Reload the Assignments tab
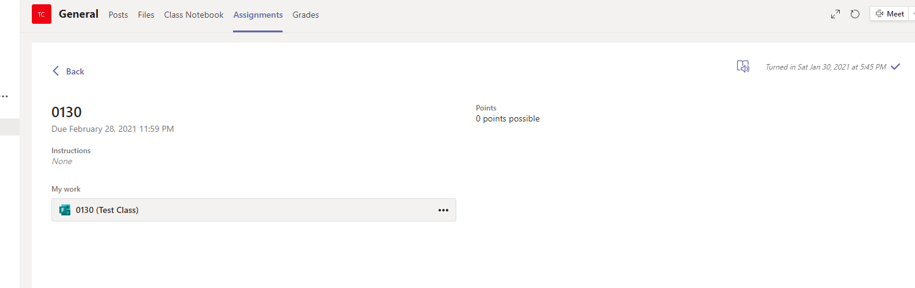 (855, 14)
